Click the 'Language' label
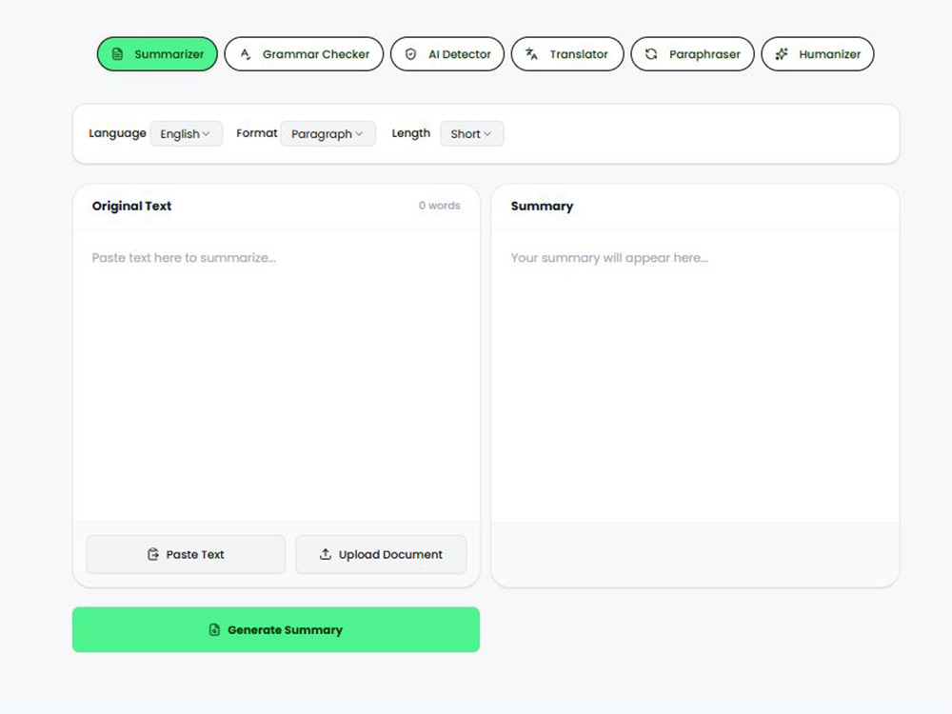This screenshot has width=952, height=714. pos(117,133)
